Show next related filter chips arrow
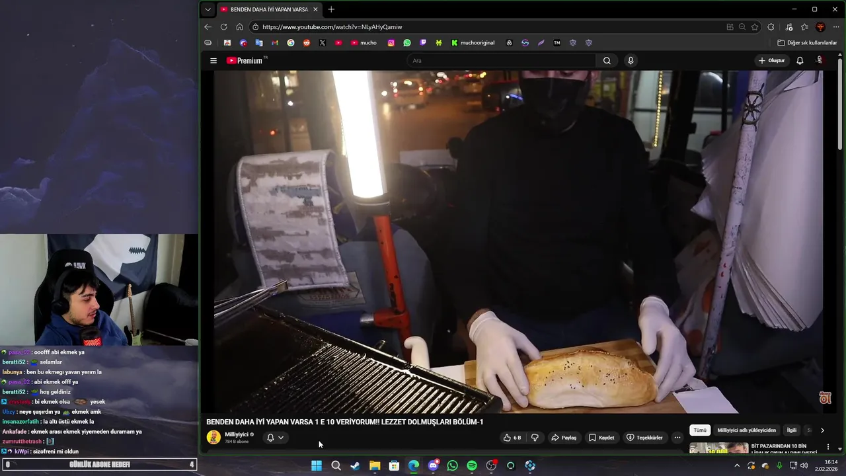The height and width of the screenshot is (476, 846). 822,430
